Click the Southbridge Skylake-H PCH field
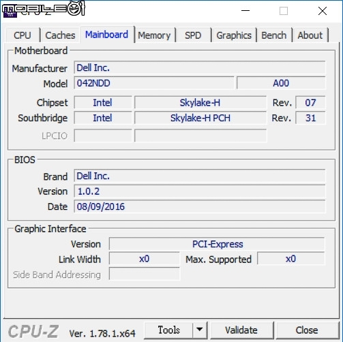343x342 pixels. point(200,118)
